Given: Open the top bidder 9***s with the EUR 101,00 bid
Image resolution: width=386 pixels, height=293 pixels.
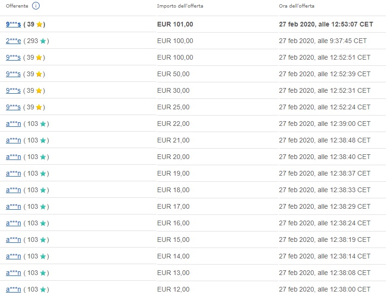Looking at the screenshot, I should click(x=13, y=24).
